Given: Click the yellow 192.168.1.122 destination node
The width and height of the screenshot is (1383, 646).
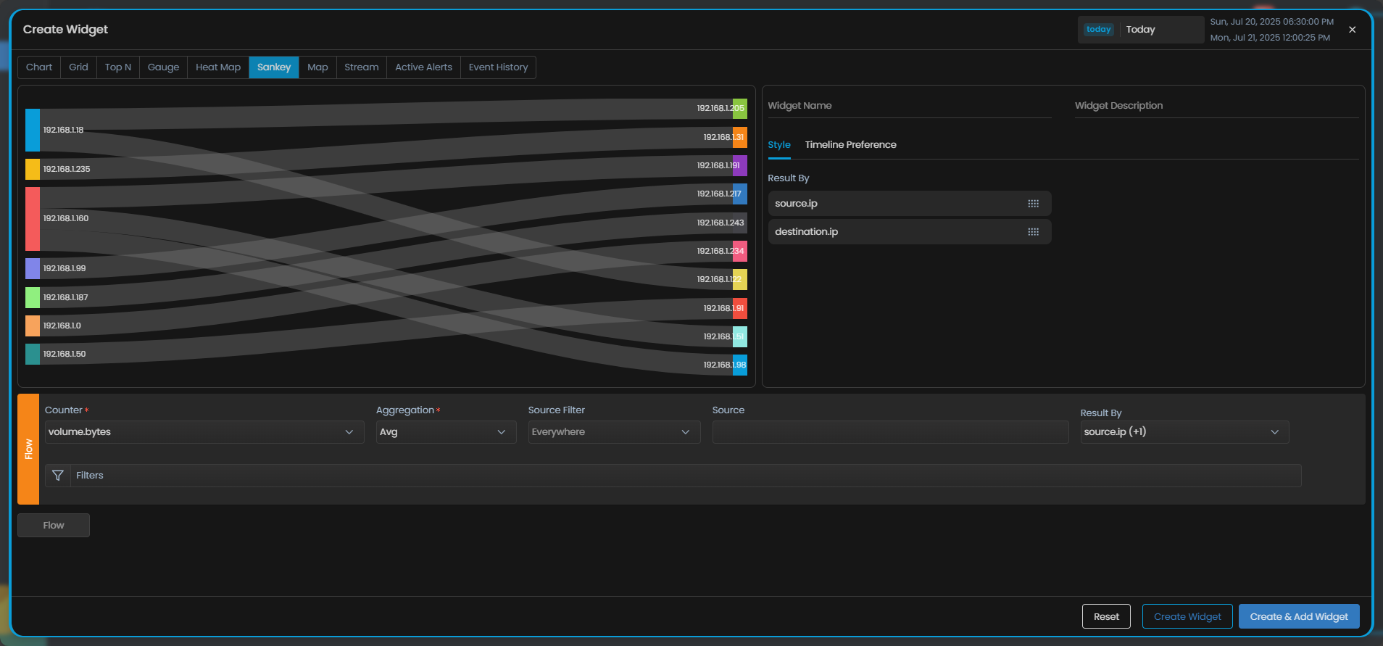Looking at the screenshot, I should coord(740,280).
